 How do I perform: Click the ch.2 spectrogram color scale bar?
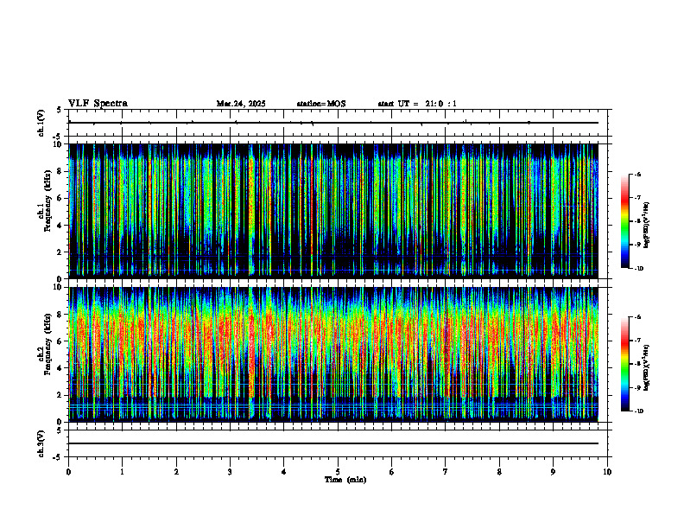pyautogui.click(x=624, y=364)
